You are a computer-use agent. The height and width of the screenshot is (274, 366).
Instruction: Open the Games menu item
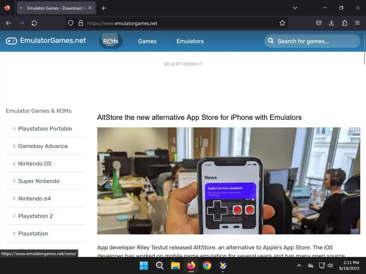(x=147, y=41)
